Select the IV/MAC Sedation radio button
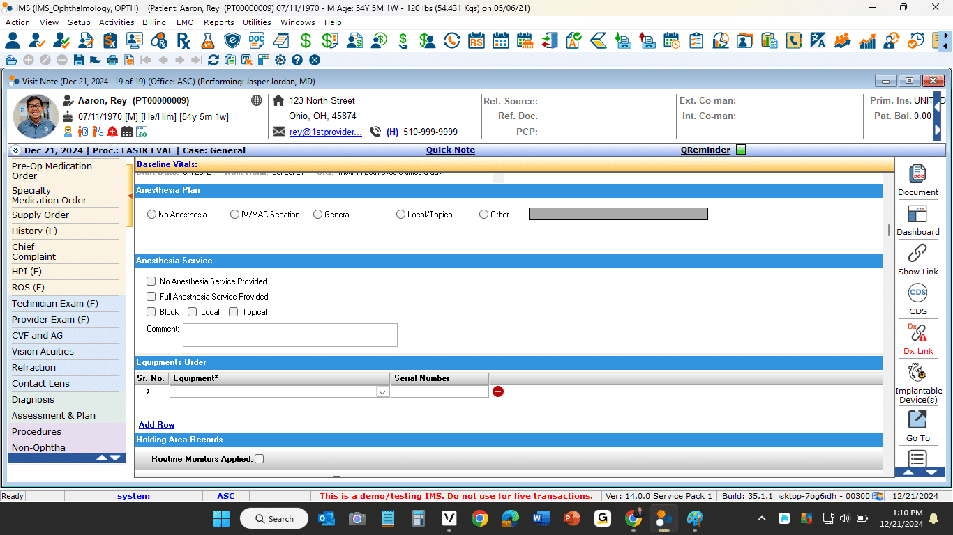Image resolution: width=953 pixels, height=535 pixels. coord(235,215)
